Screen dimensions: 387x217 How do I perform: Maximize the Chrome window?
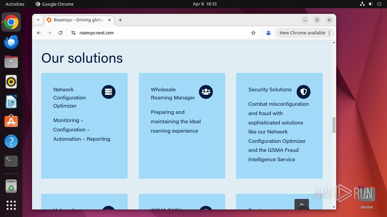click(x=317, y=20)
